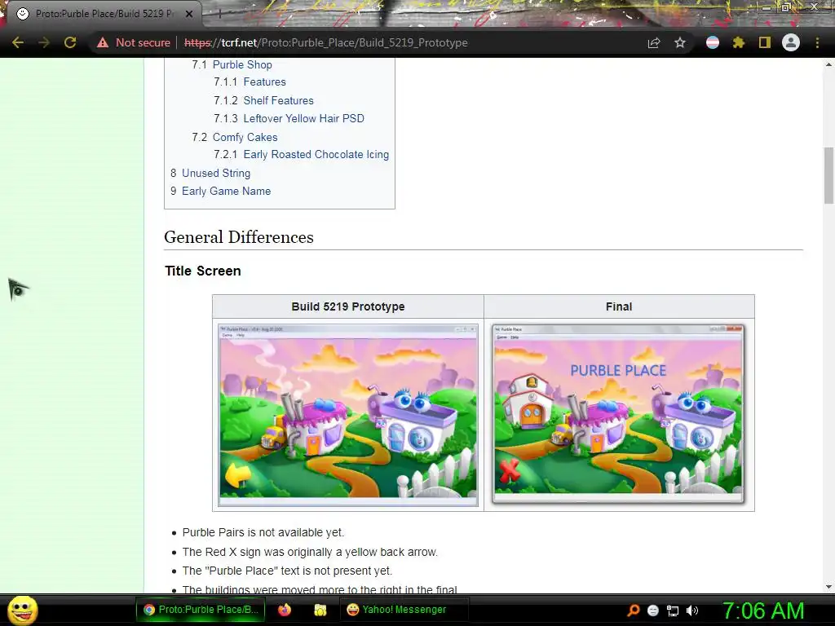Share this page via share icon
The image size is (835, 626).
click(654, 42)
